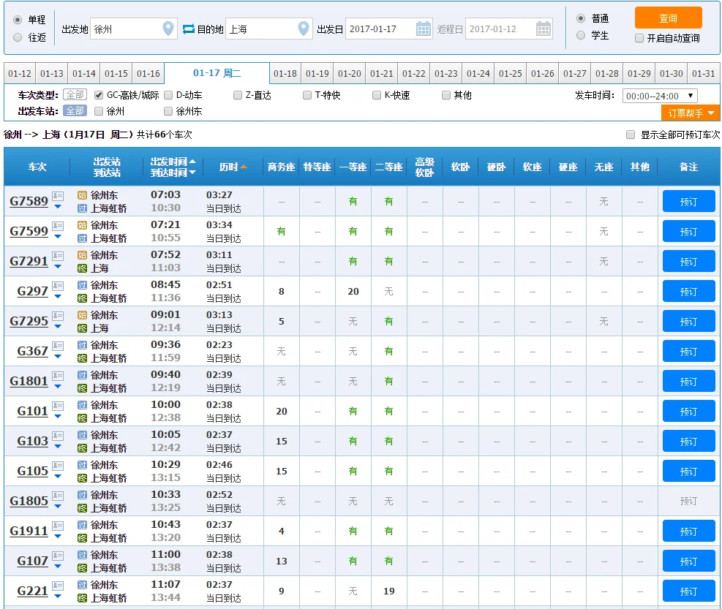Open the departure date calendar icon
This screenshot has width=722, height=609.
point(424,29)
